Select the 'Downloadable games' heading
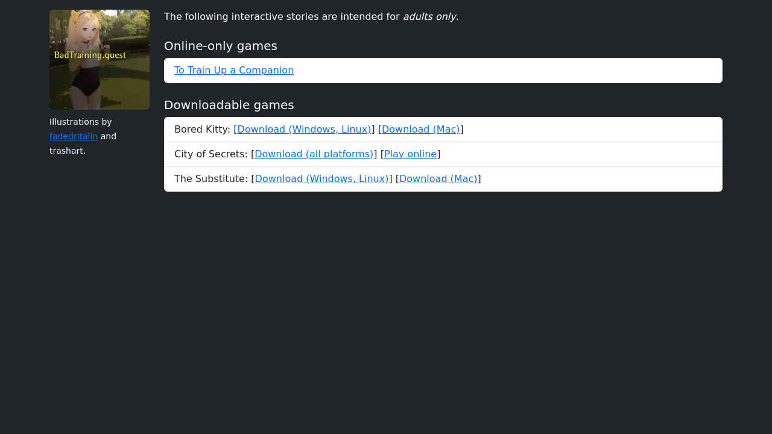Screen dimensions: 772x434 pyautogui.click(x=229, y=105)
